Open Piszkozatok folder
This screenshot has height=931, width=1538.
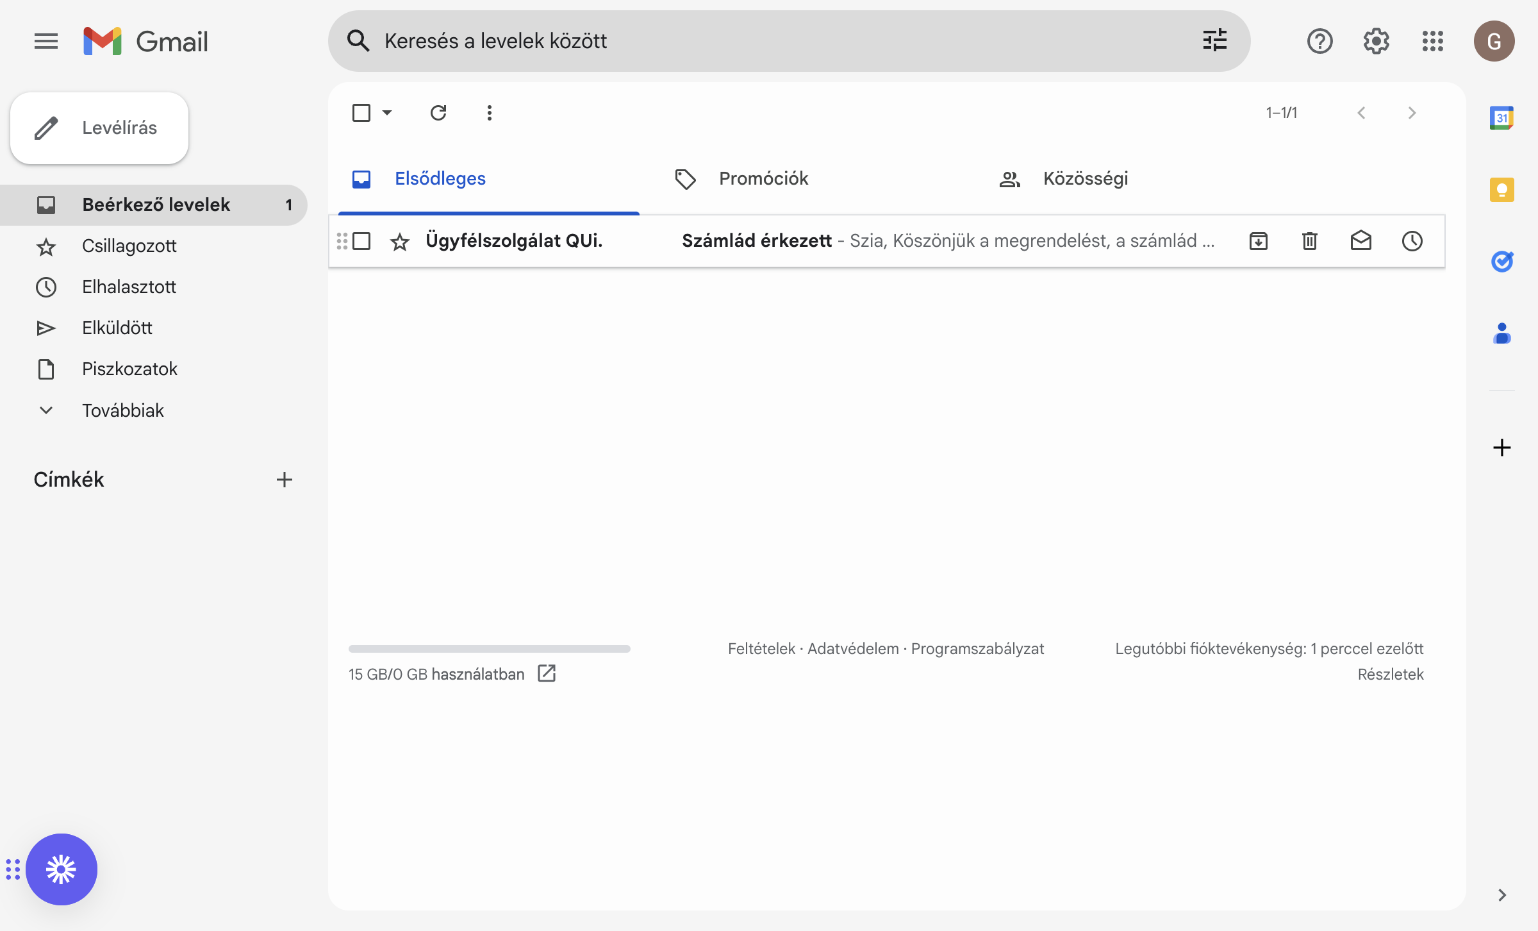[x=154, y=369]
